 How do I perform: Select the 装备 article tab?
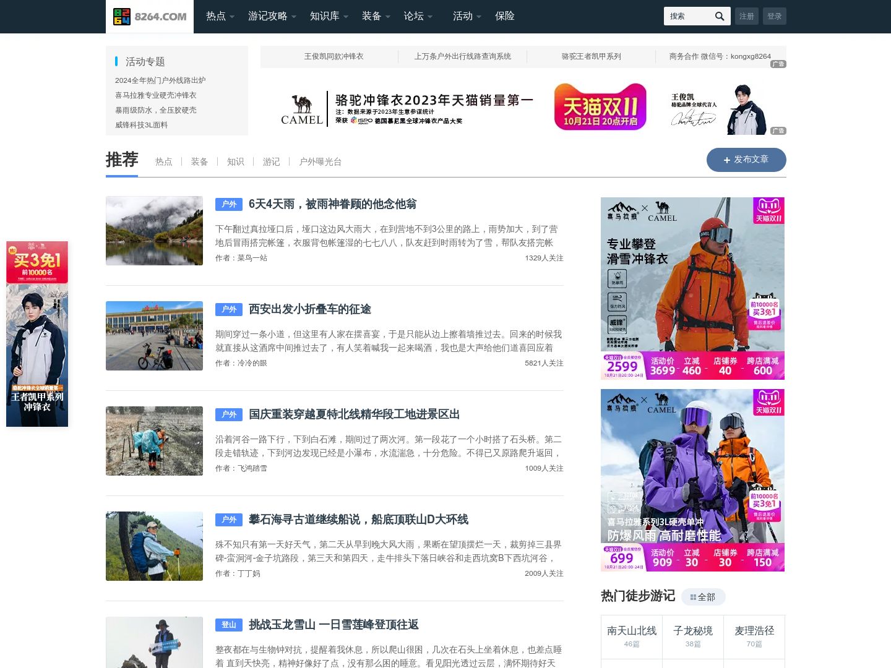click(x=199, y=162)
